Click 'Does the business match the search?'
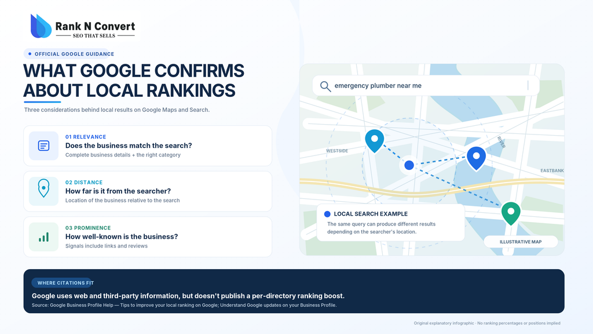Image resolution: width=593 pixels, height=334 pixels. [x=129, y=146]
